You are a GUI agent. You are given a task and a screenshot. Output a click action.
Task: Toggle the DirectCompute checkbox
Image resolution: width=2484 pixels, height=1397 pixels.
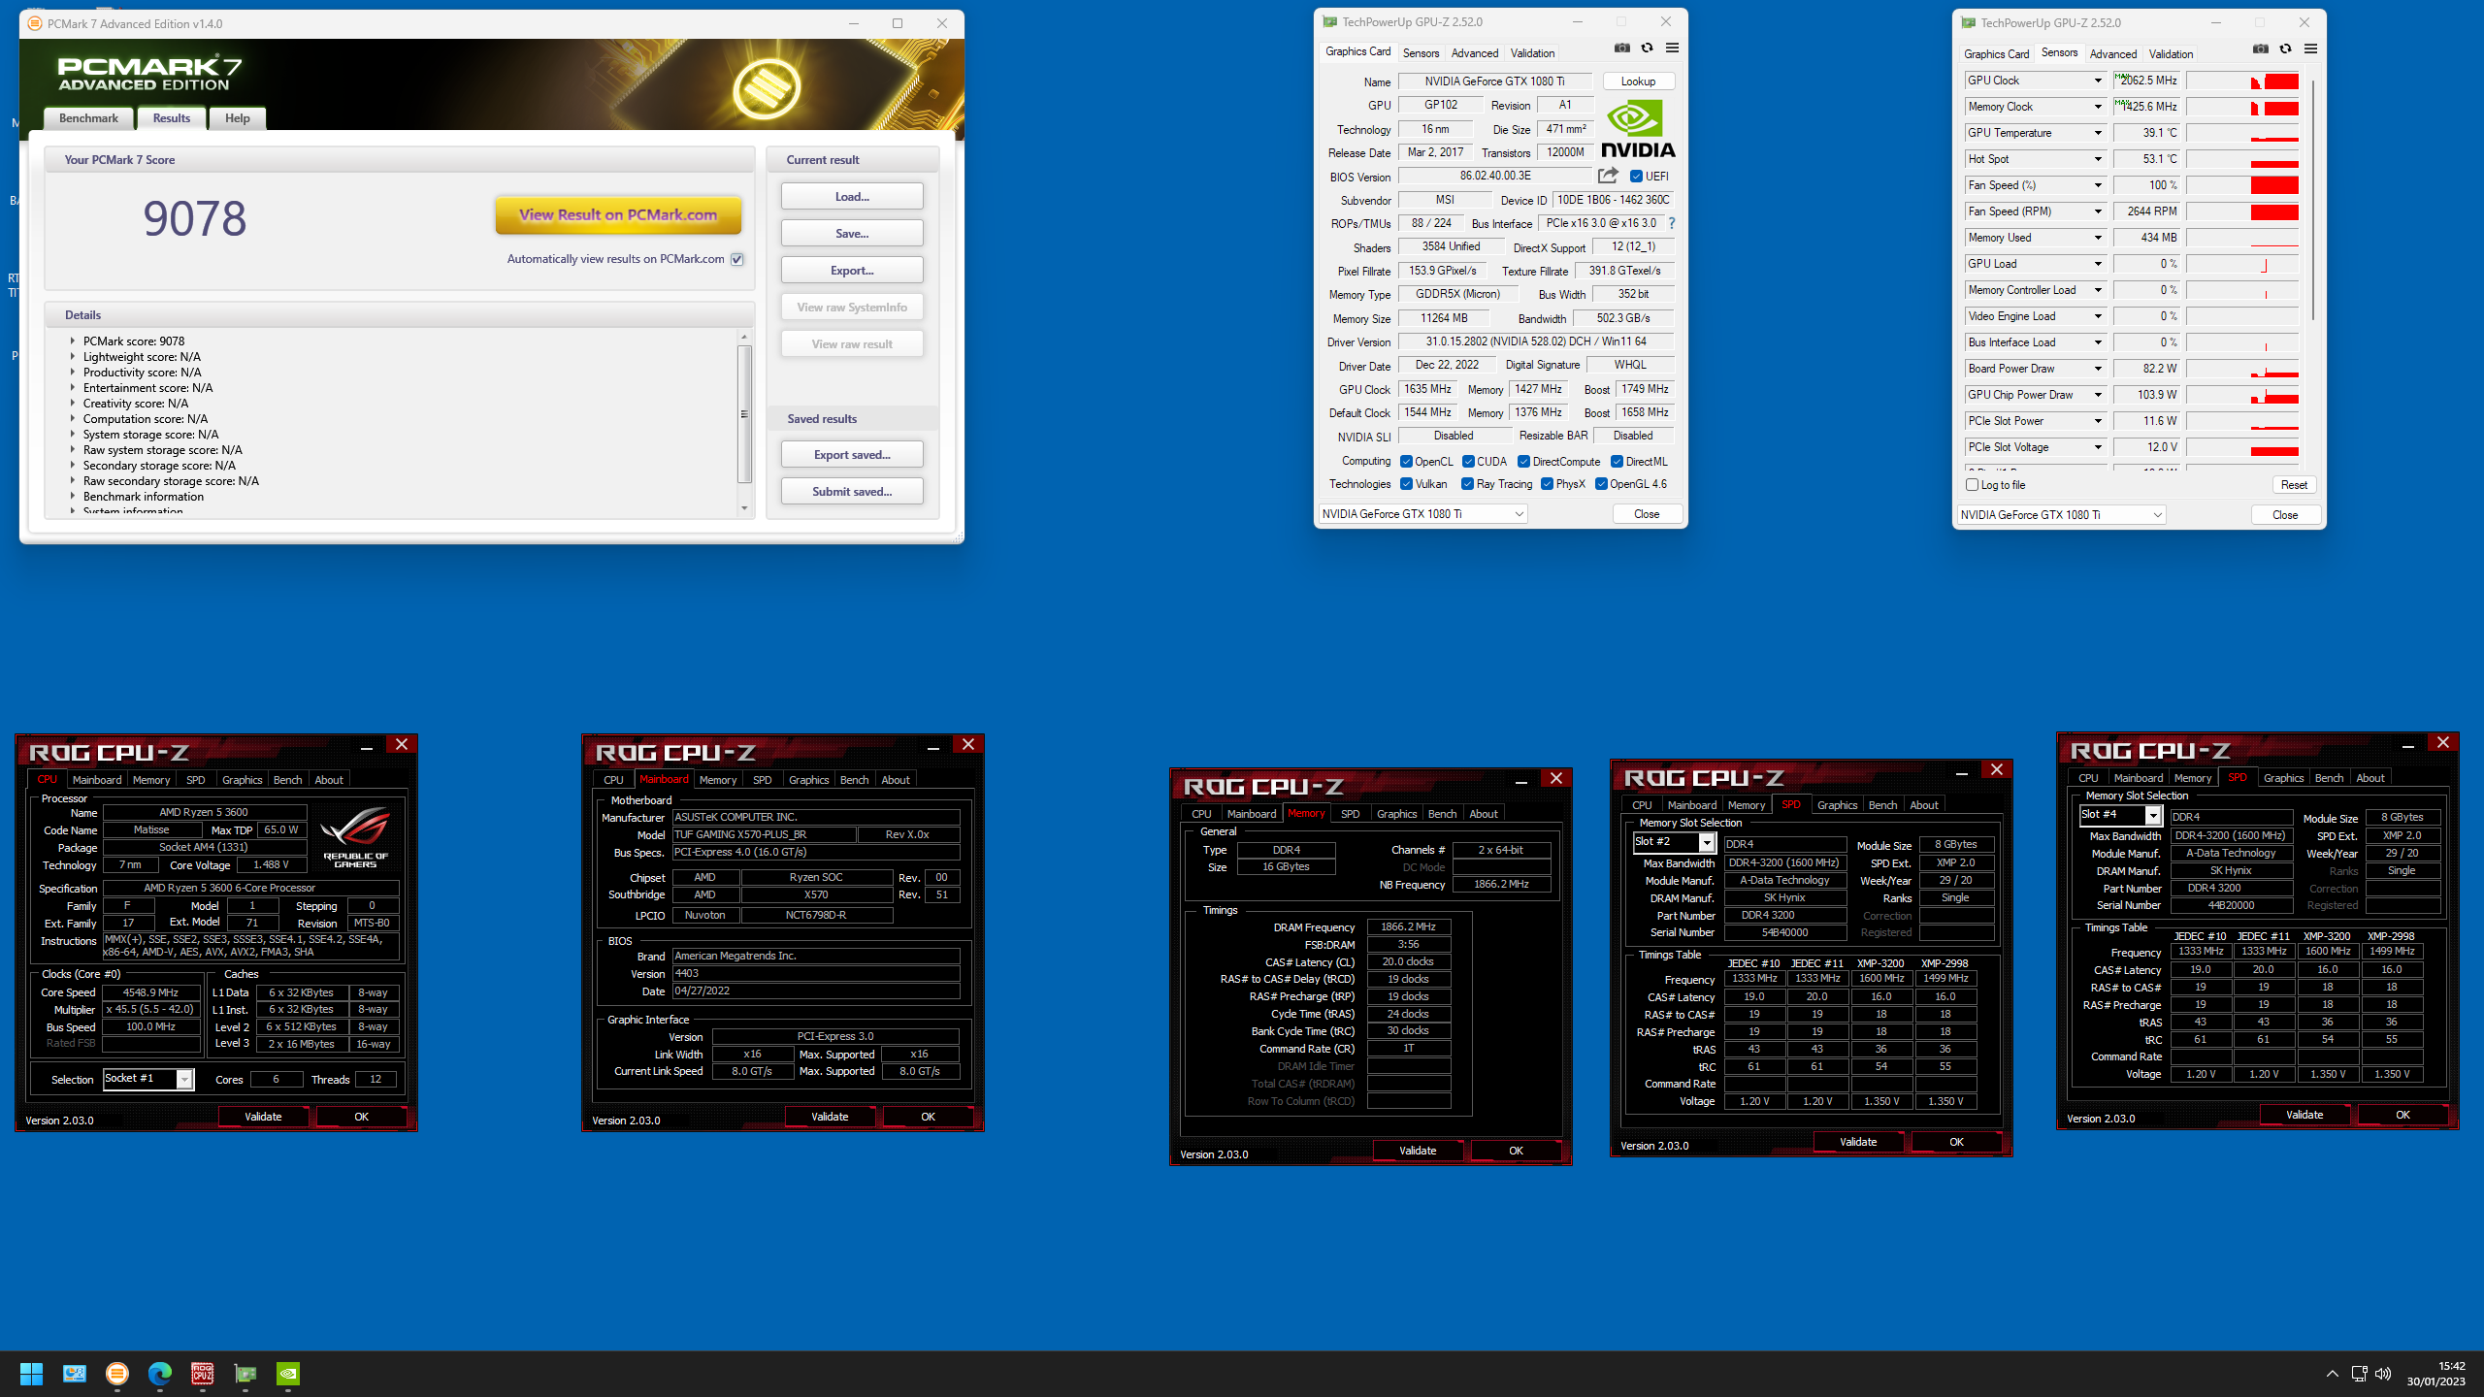[1523, 462]
